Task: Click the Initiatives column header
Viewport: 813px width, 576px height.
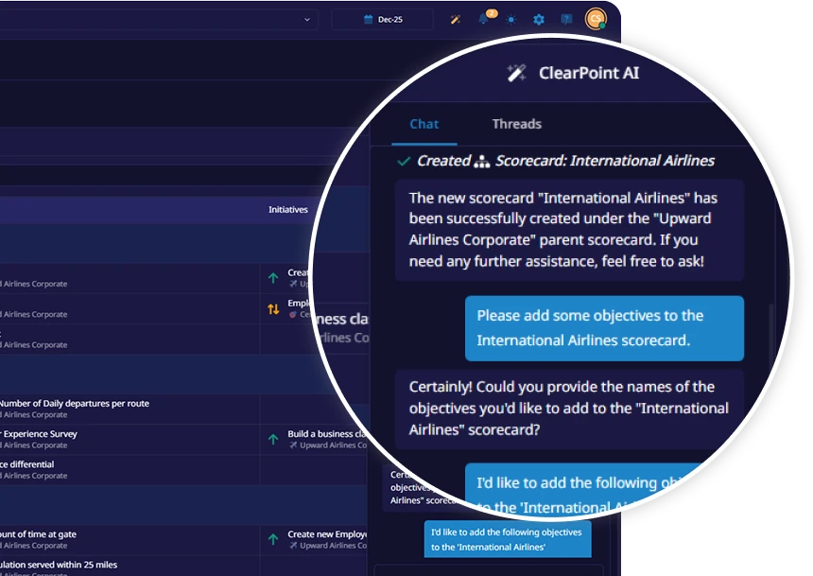Action: coord(287,210)
